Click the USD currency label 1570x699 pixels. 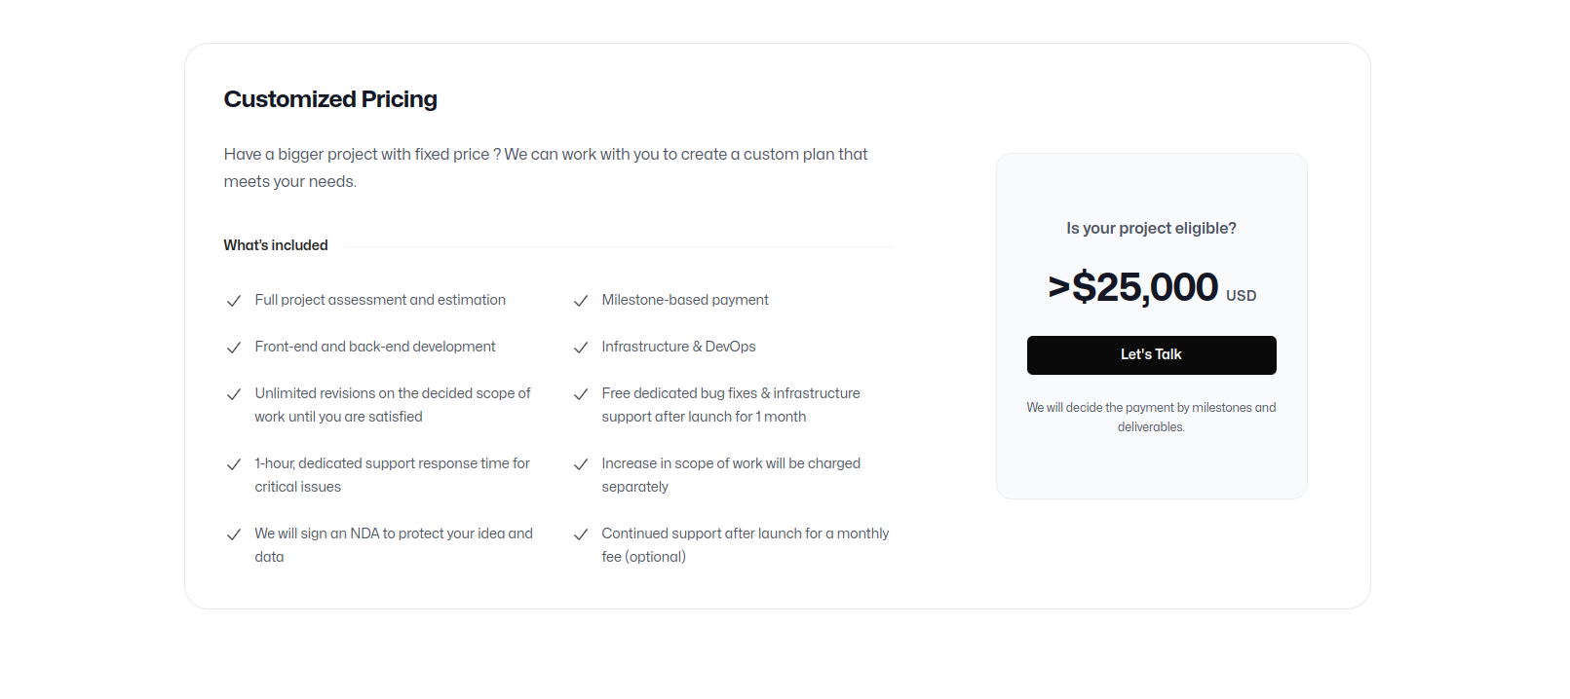[1241, 296]
